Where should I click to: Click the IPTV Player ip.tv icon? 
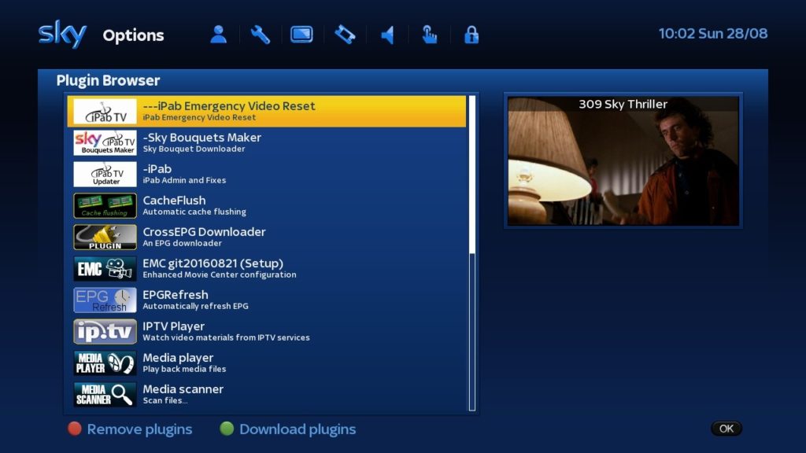tap(105, 332)
